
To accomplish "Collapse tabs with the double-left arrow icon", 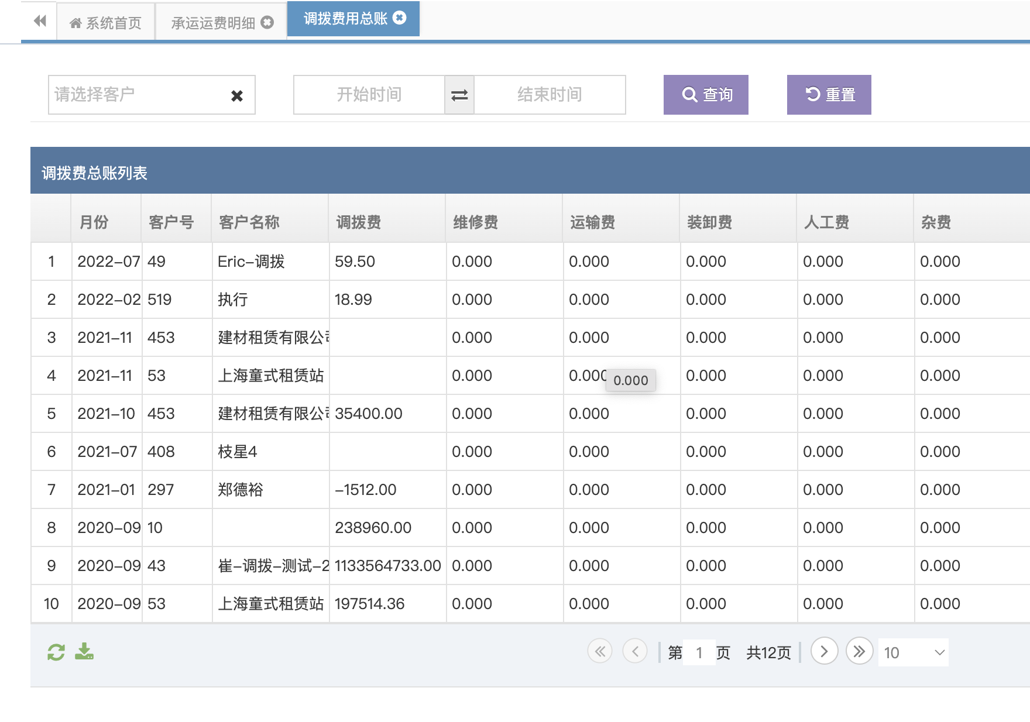I will [39, 22].
